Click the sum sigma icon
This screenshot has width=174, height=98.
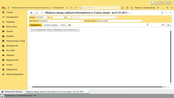click(x=147, y=25)
